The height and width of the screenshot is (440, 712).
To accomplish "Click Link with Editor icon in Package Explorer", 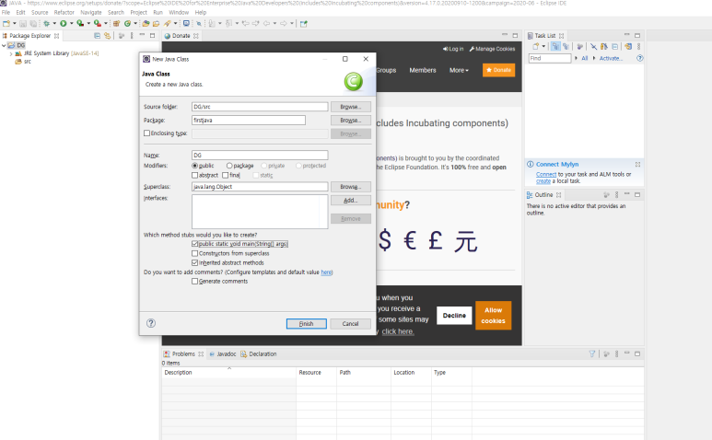I will click(107, 35).
